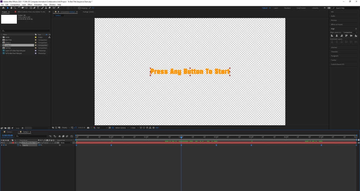
Task: Create a new composition from Project panel
Action: [x=9, y=128]
